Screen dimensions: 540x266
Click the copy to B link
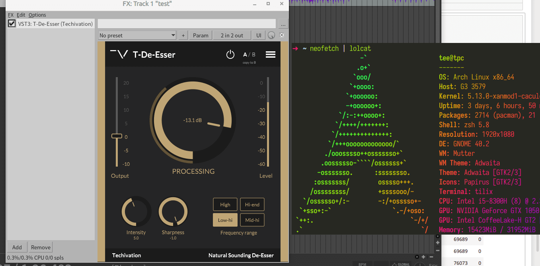point(250,63)
